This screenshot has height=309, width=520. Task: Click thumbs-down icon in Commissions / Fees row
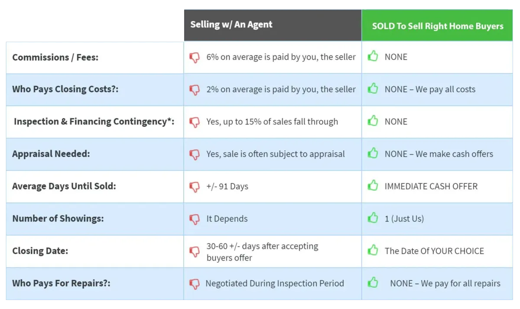pyautogui.click(x=195, y=57)
